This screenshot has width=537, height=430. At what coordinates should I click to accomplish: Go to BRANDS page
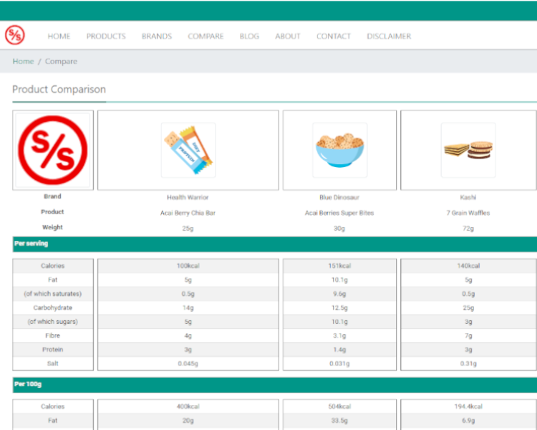pyautogui.click(x=157, y=36)
